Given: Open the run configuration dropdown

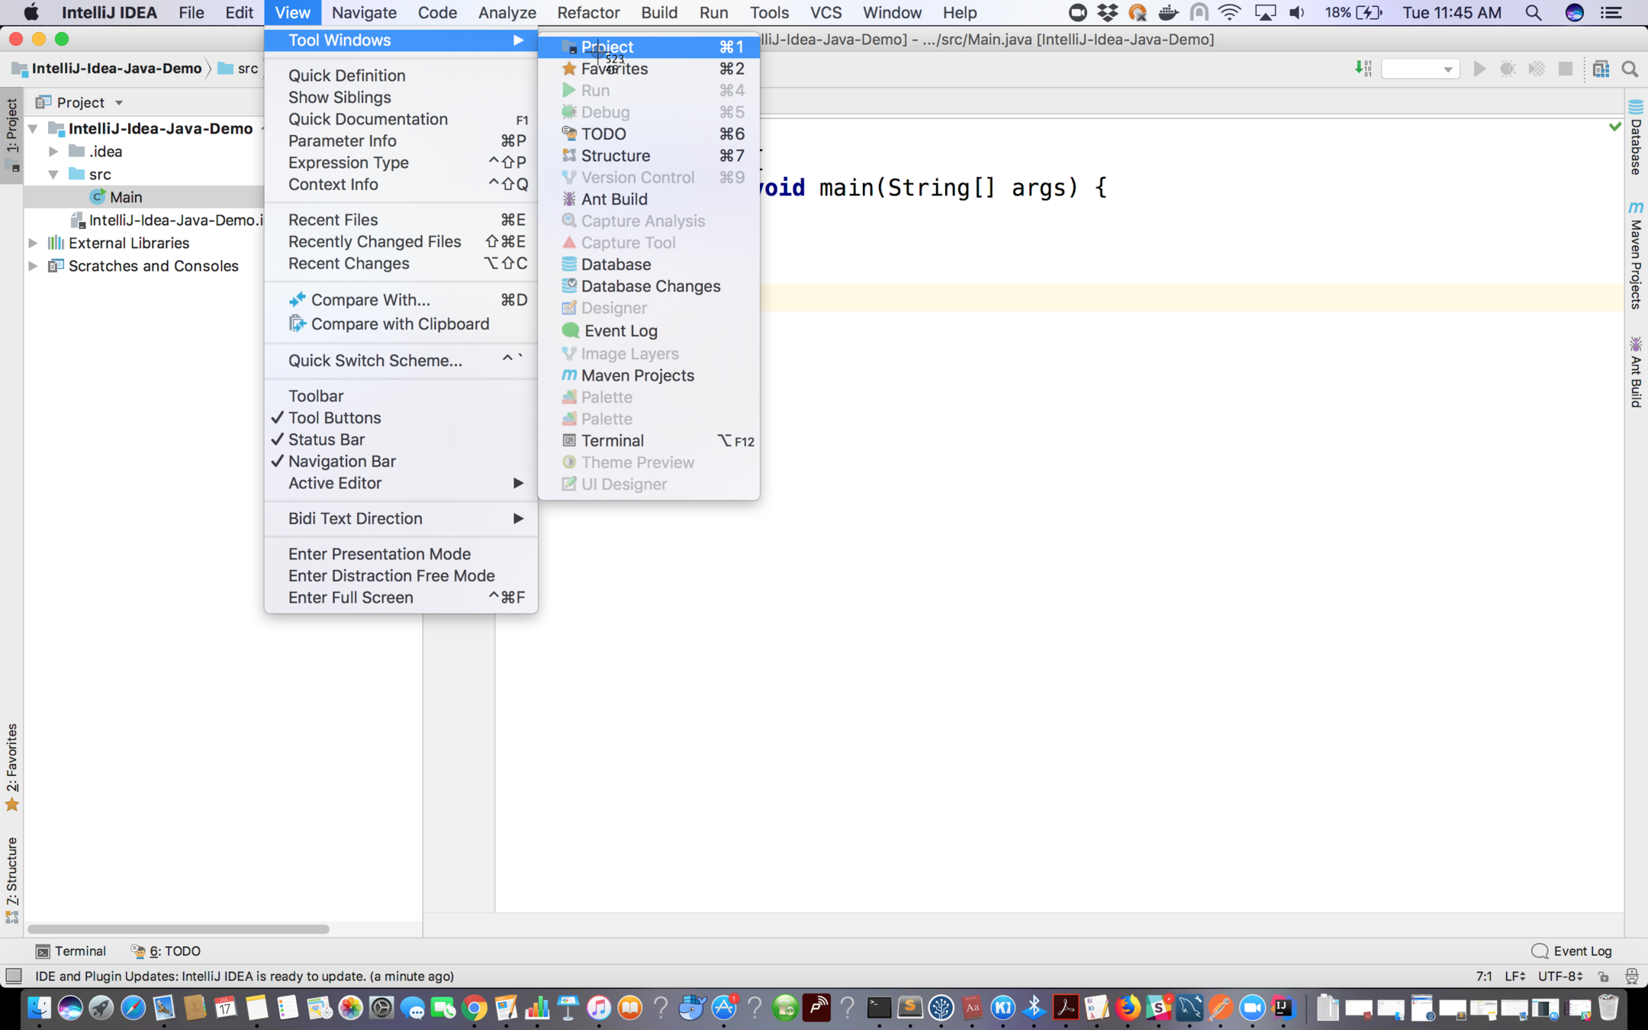Looking at the screenshot, I should [1421, 69].
